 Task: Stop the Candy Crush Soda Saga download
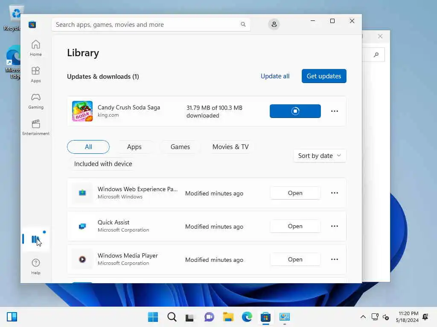pyautogui.click(x=295, y=111)
